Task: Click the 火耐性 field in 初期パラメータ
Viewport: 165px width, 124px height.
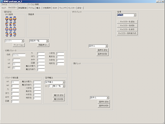Action: (x=60, y=54)
